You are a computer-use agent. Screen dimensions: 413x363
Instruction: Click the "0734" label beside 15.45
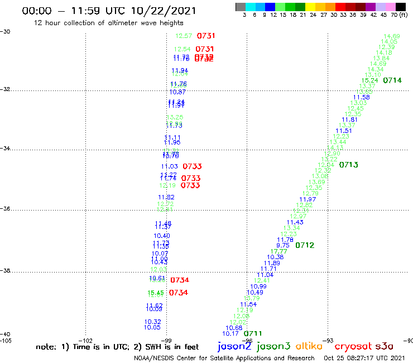point(179,293)
